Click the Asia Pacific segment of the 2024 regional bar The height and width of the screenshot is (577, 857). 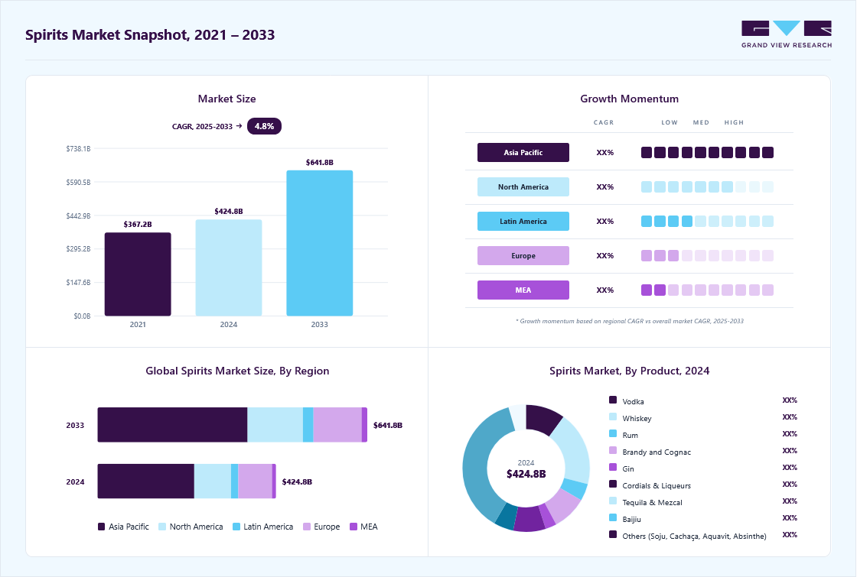[146, 481]
